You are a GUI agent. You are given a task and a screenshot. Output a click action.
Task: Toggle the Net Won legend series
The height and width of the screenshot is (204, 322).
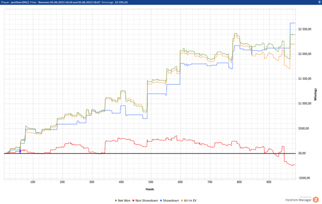point(123,200)
